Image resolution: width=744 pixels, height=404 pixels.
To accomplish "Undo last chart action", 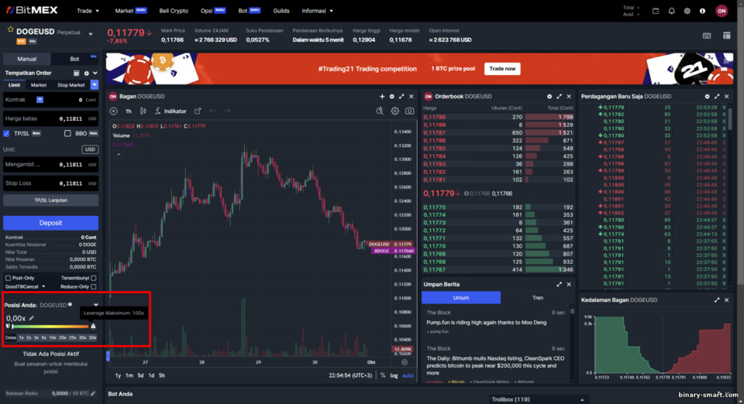I will click(x=212, y=111).
